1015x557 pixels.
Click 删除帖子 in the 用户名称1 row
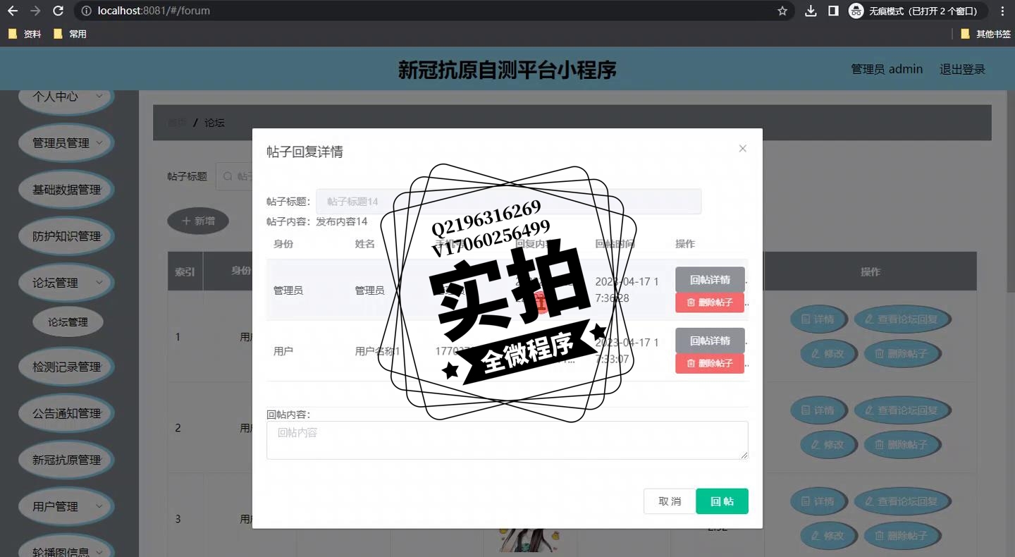710,363
